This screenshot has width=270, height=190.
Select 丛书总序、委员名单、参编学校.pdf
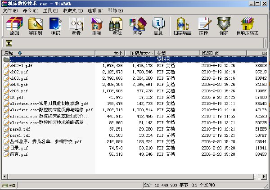pos(45,141)
